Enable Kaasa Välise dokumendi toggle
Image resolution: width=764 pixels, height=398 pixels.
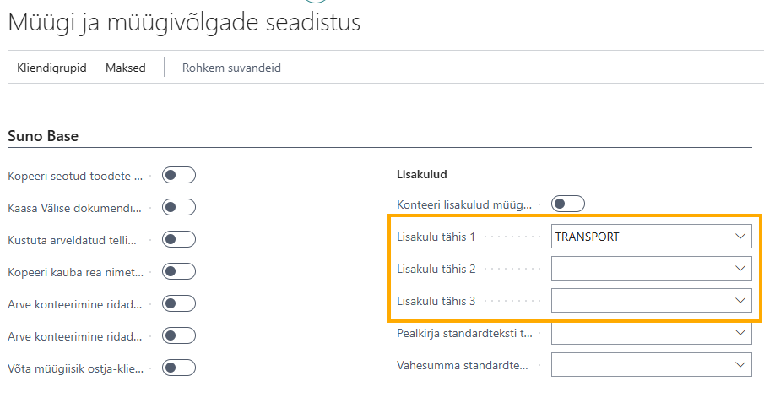(x=179, y=207)
